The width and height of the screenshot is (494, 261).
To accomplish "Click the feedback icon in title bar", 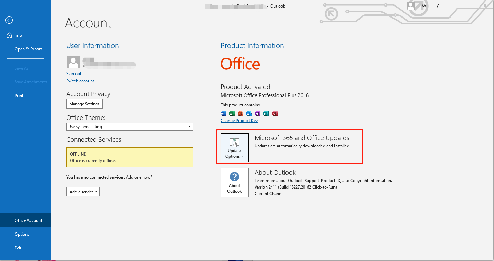I will (x=425, y=6).
